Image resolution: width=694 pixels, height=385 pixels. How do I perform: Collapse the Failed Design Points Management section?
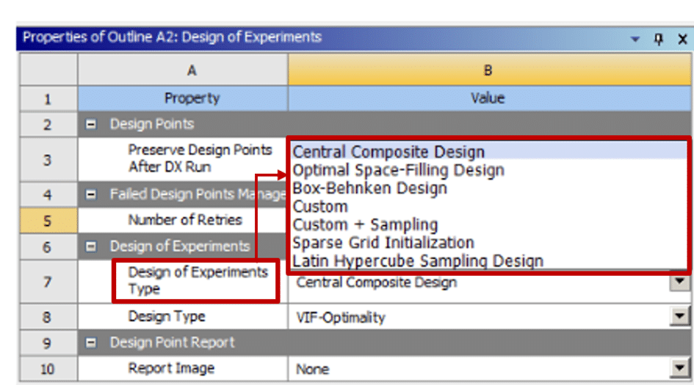pos(92,194)
